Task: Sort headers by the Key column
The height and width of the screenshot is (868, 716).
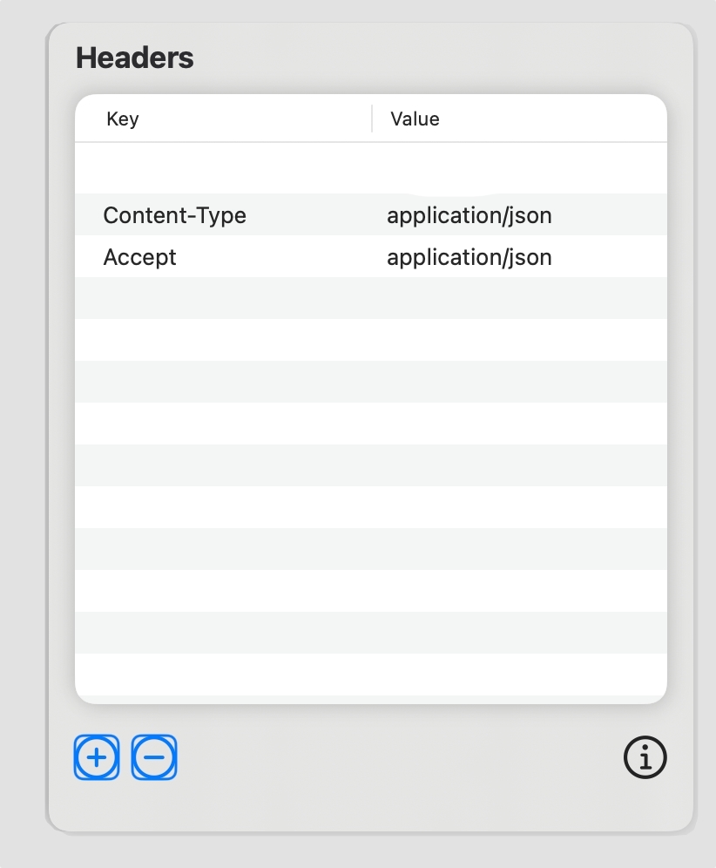Action: 123,119
